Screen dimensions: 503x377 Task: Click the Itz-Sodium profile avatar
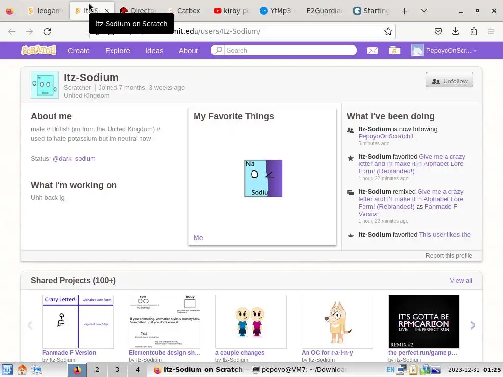point(45,84)
